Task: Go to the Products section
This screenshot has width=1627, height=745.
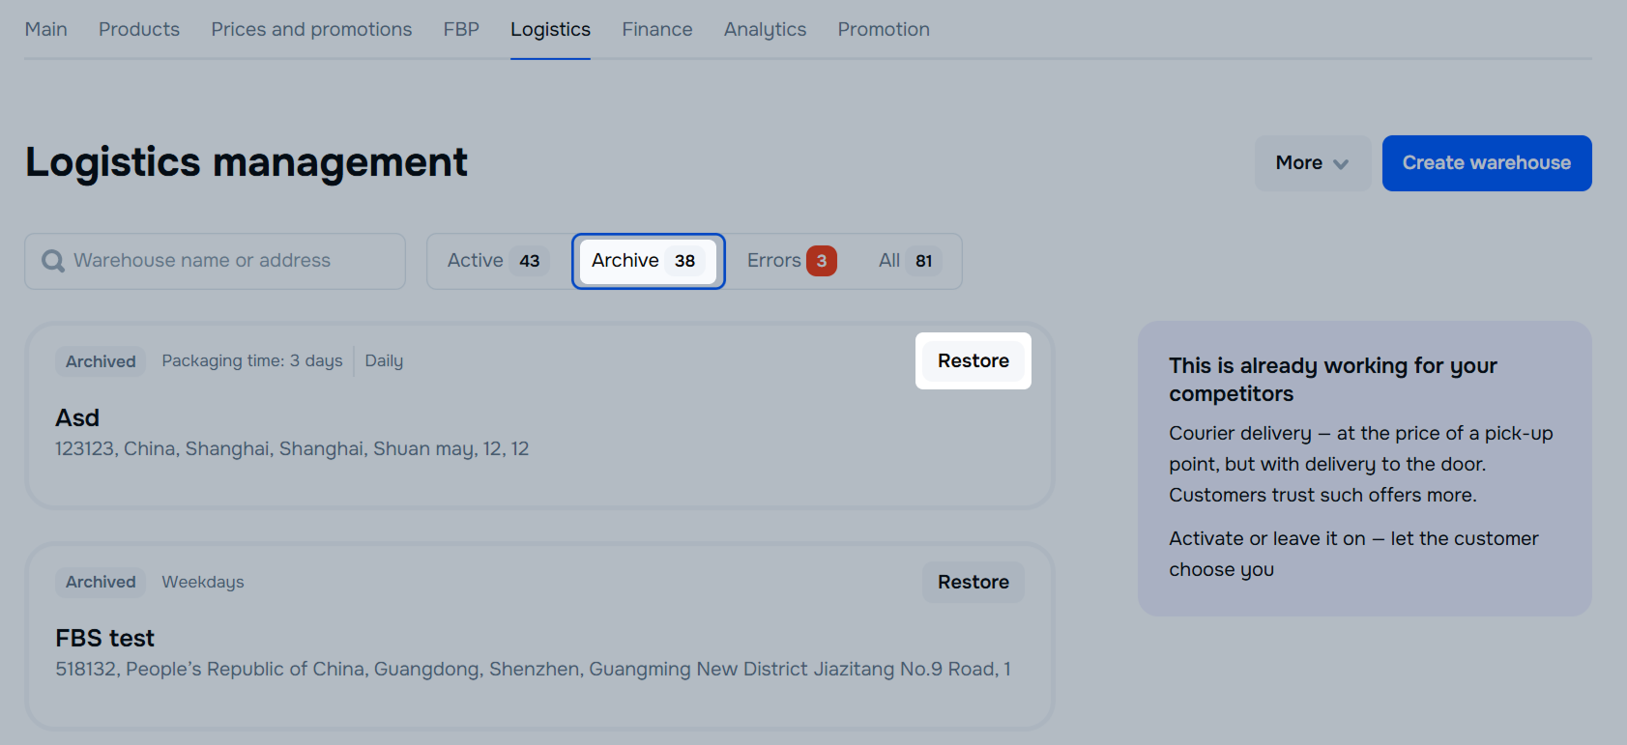Action: pos(139,29)
